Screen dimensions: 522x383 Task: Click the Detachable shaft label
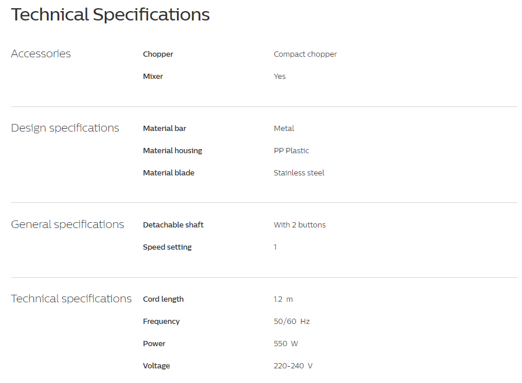click(x=173, y=225)
